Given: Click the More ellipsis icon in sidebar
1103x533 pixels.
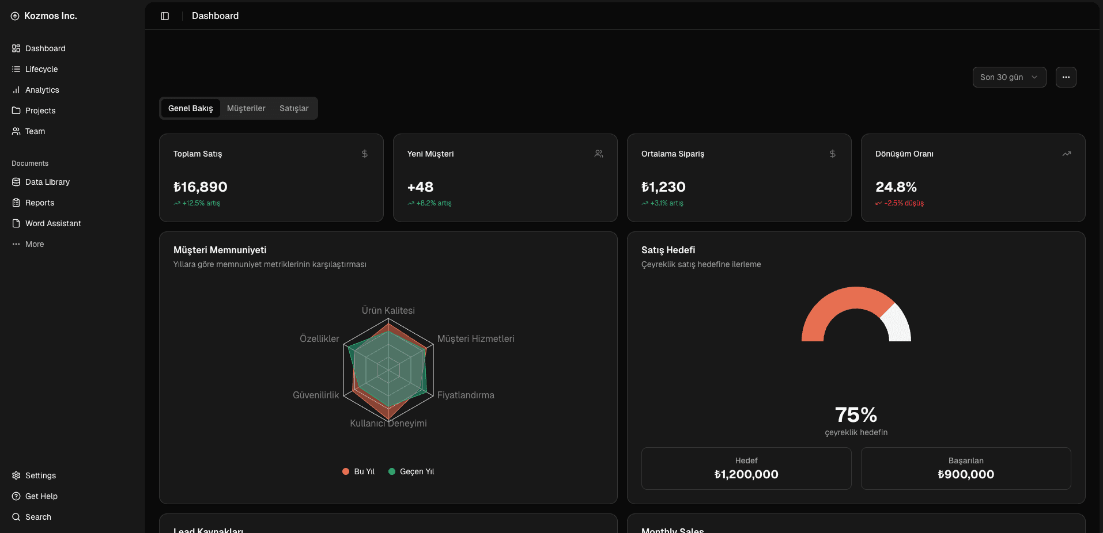Looking at the screenshot, I should [x=16, y=244].
